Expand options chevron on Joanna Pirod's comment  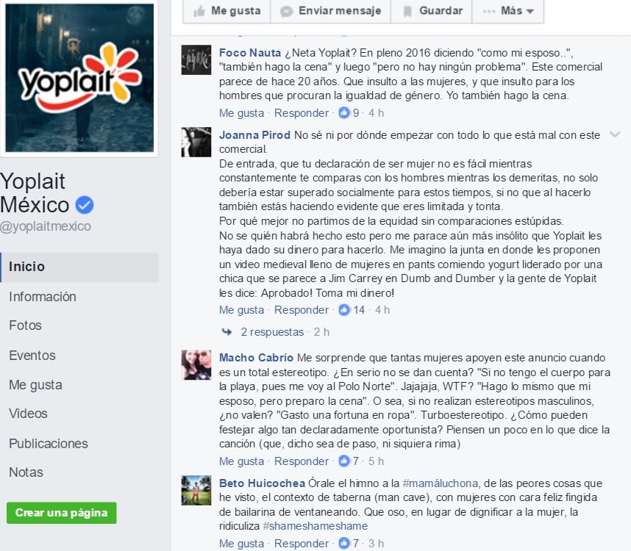pos(615,134)
